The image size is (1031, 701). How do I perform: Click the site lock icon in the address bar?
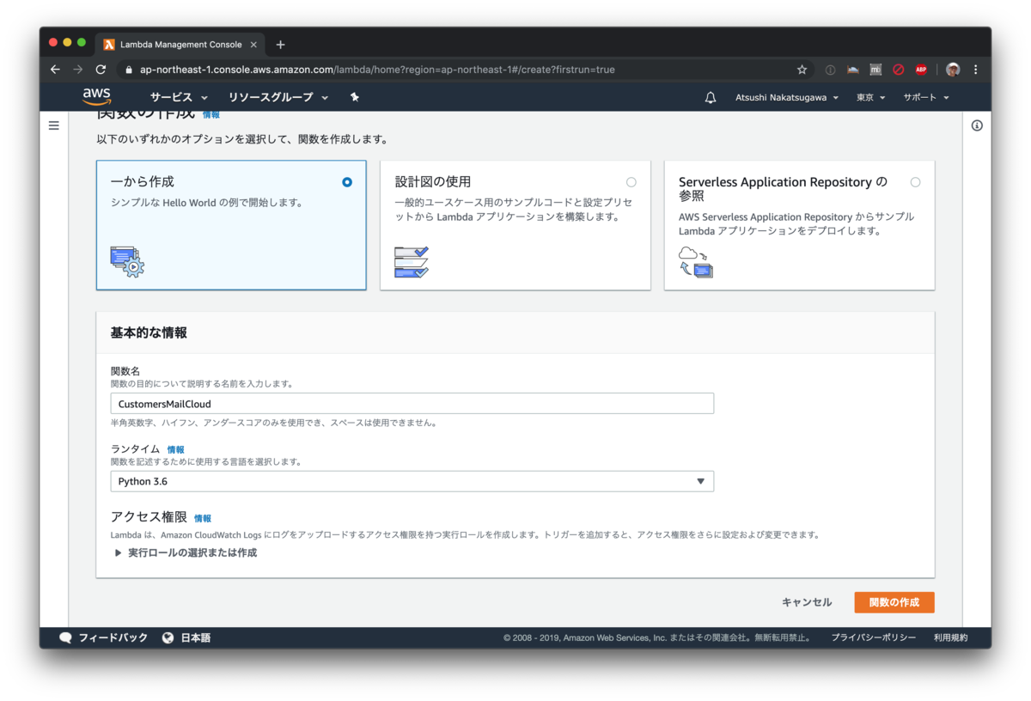(129, 70)
